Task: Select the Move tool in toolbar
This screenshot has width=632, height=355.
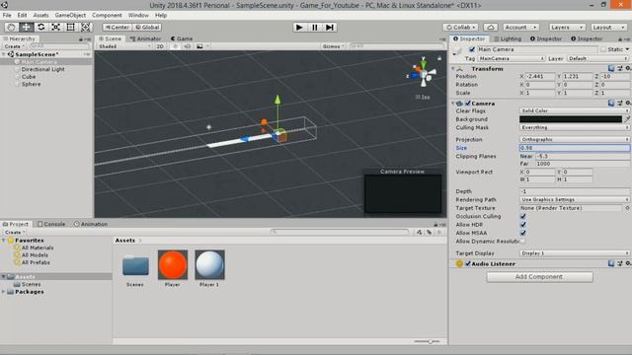Action: click(x=27, y=27)
